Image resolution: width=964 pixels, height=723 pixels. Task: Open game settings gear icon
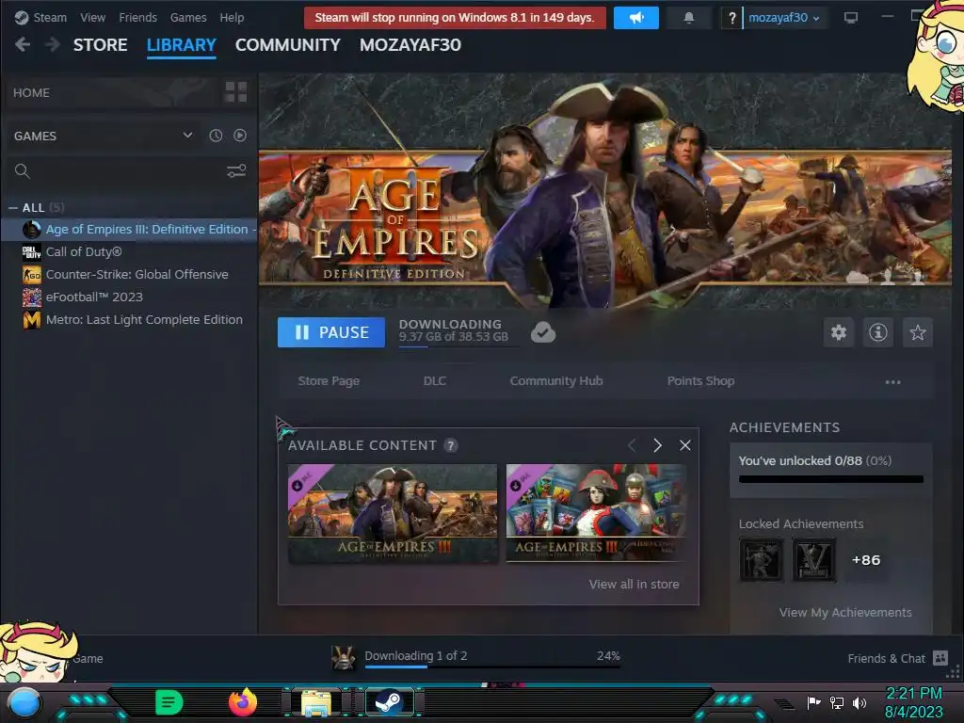pyautogui.click(x=839, y=332)
